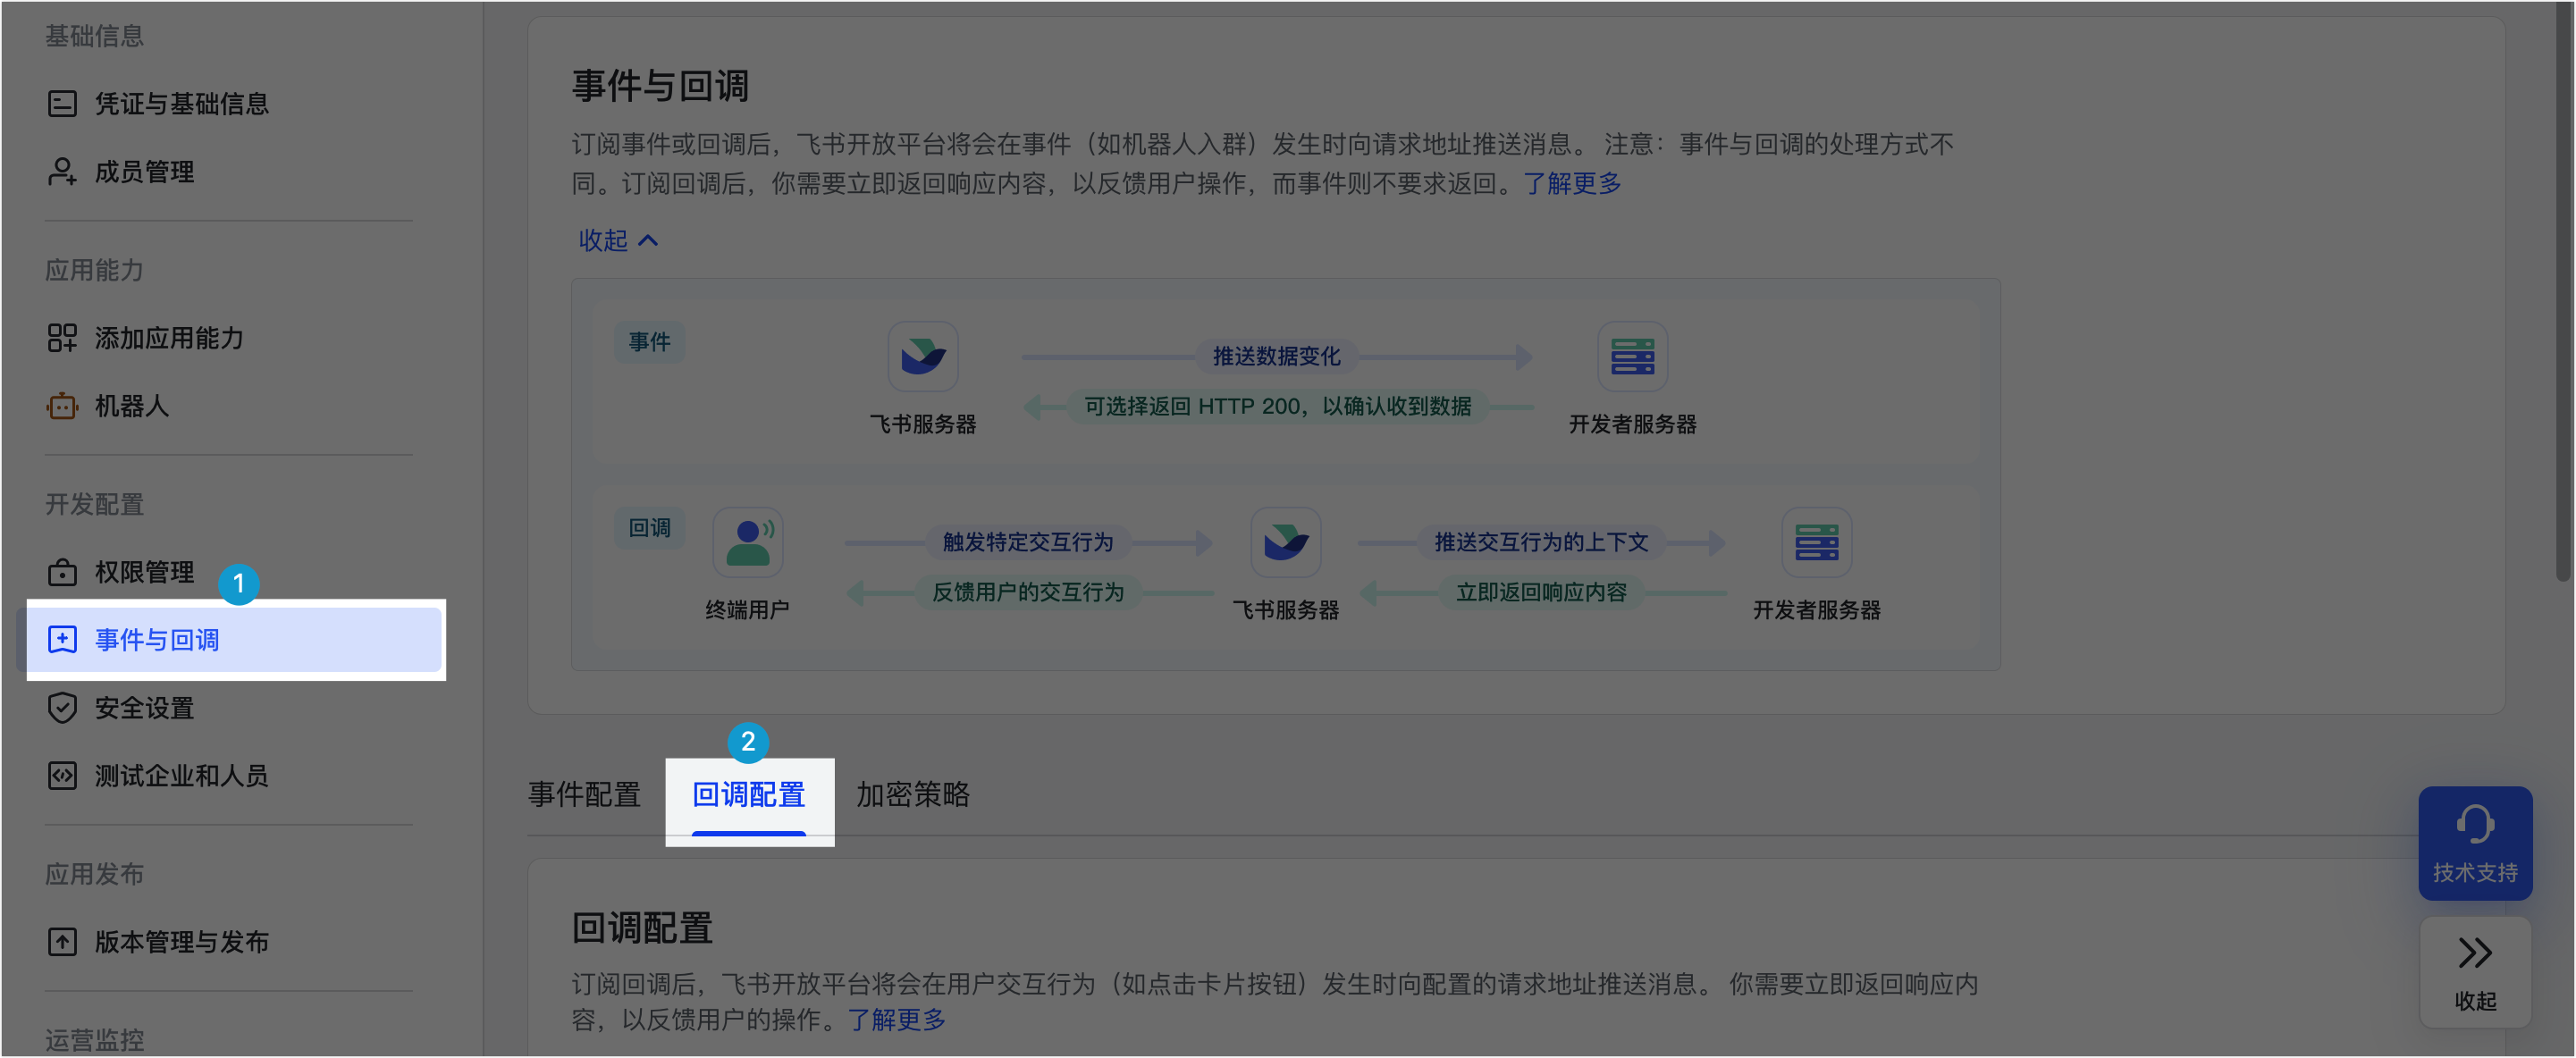Switch to the 事件配置 tab
Screen dimensions: 2576x1058
[584, 795]
